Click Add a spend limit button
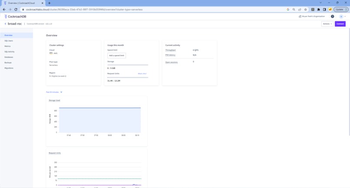 (116, 56)
